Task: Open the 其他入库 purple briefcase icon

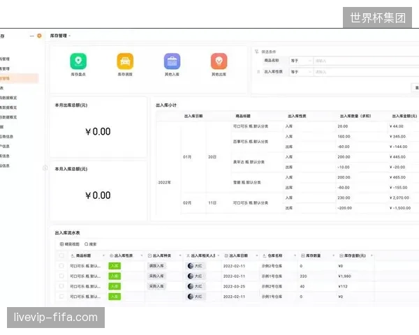Action: [x=172, y=61]
